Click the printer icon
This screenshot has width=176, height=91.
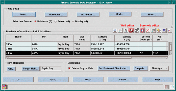click(x=154, y=30)
